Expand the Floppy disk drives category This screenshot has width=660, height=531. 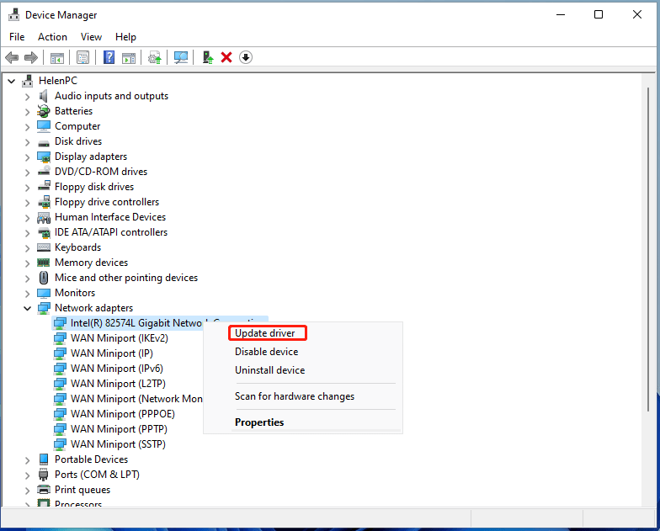27,187
